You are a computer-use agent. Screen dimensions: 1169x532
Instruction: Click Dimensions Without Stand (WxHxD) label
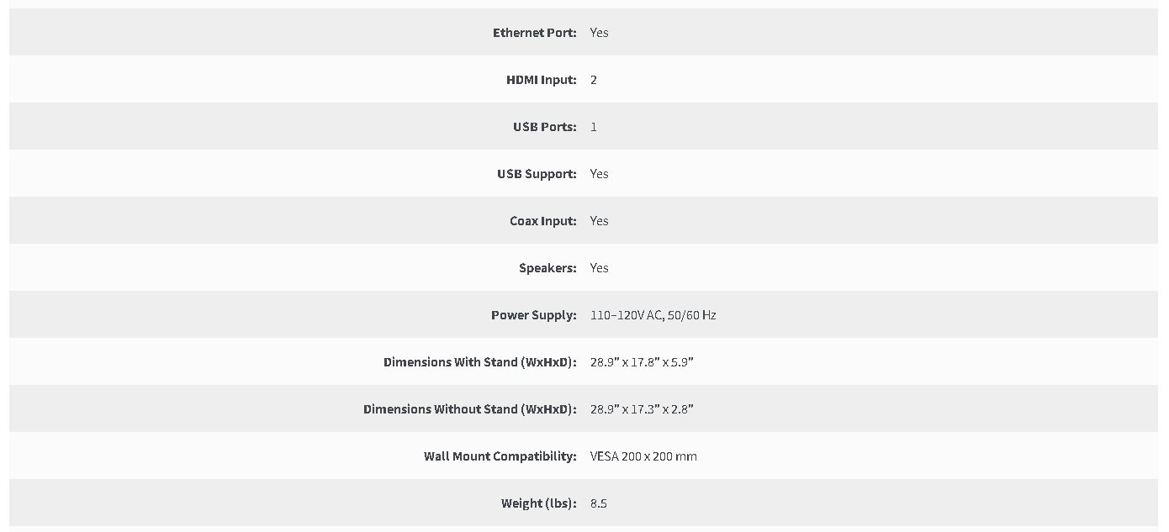tap(470, 409)
